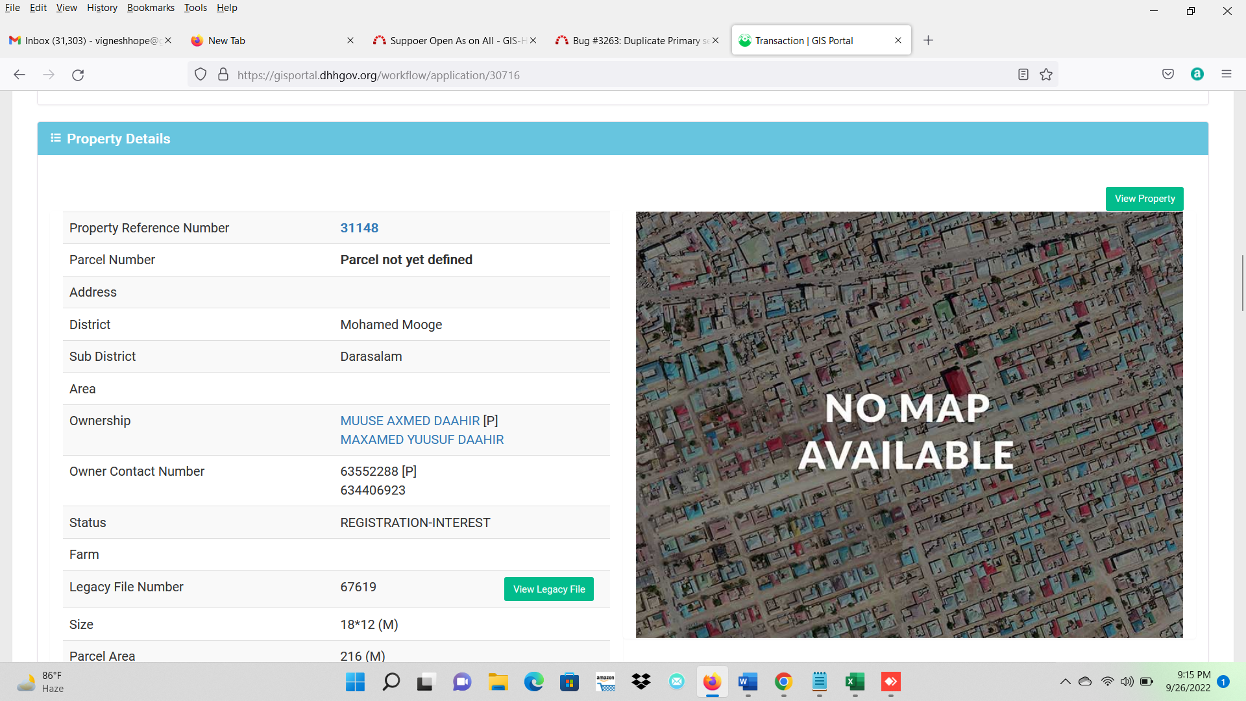Close the Bug #3263 tab
Image resolution: width=1246 pixels, height=701 pixels.
[x=715, y=40]
